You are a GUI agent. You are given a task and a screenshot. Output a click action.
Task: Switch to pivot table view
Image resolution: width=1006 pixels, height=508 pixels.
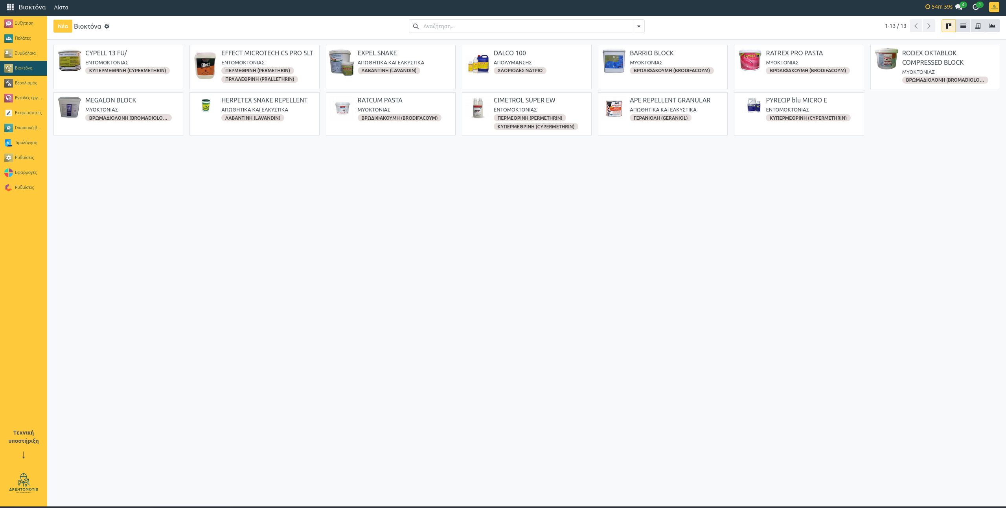[x=978, y=26]
